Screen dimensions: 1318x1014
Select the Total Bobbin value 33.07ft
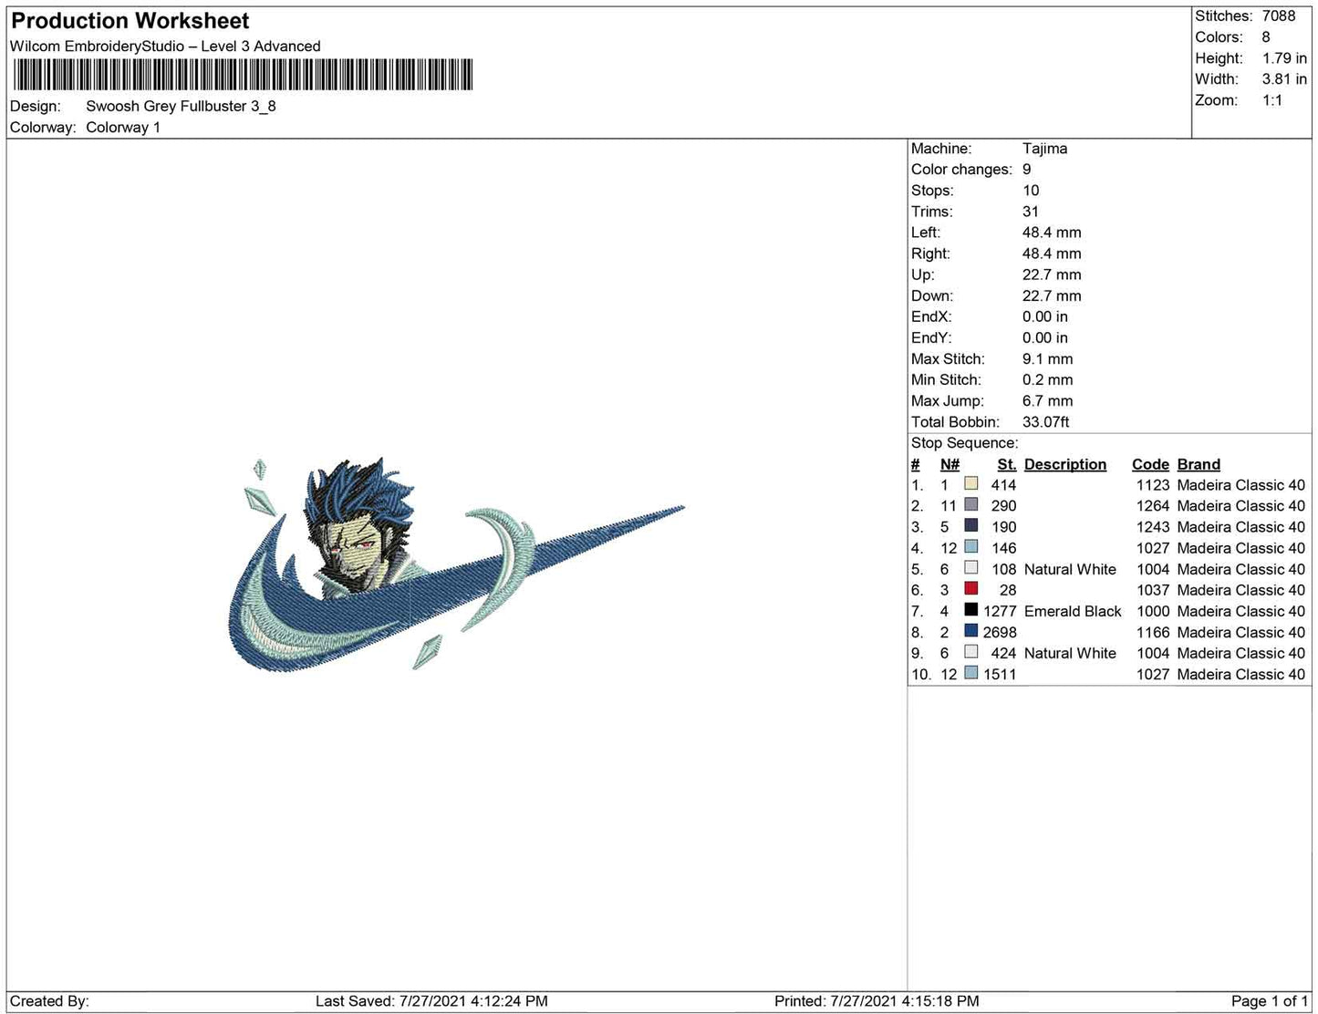pyautogui.click(x=1046, y=422)
